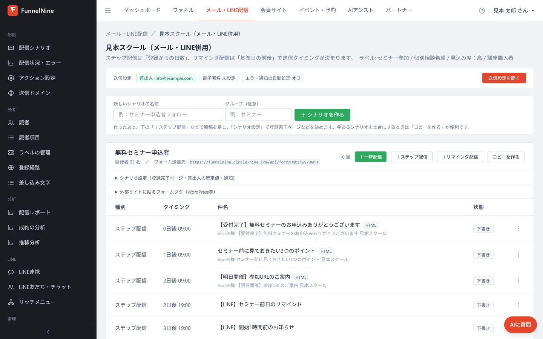Open 登録経路 in the sidebar

48,168
